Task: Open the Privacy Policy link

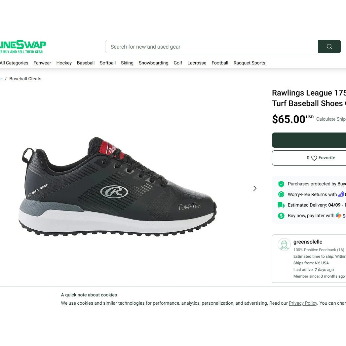Action: (x=303, y=303)
